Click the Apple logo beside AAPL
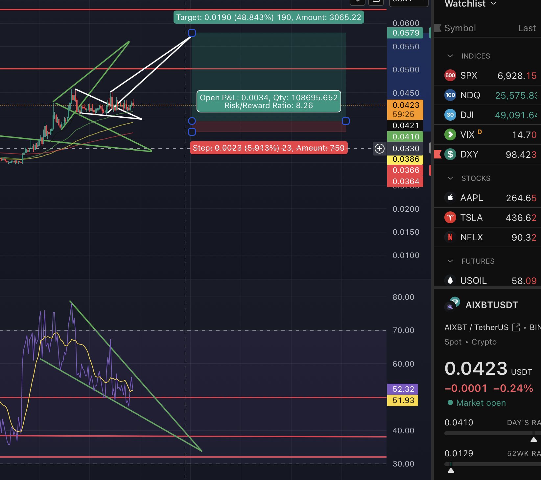This screenshot has width=541, height=480. 450,198
